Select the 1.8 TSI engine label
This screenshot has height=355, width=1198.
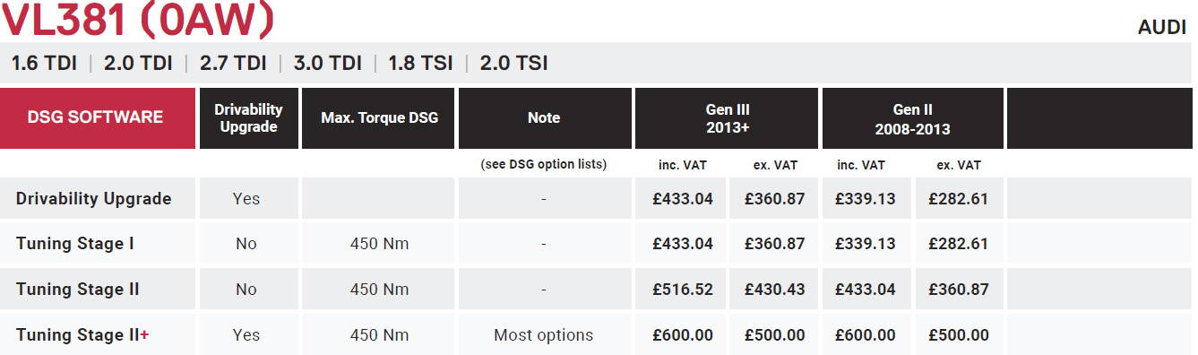tap(420, 64)
